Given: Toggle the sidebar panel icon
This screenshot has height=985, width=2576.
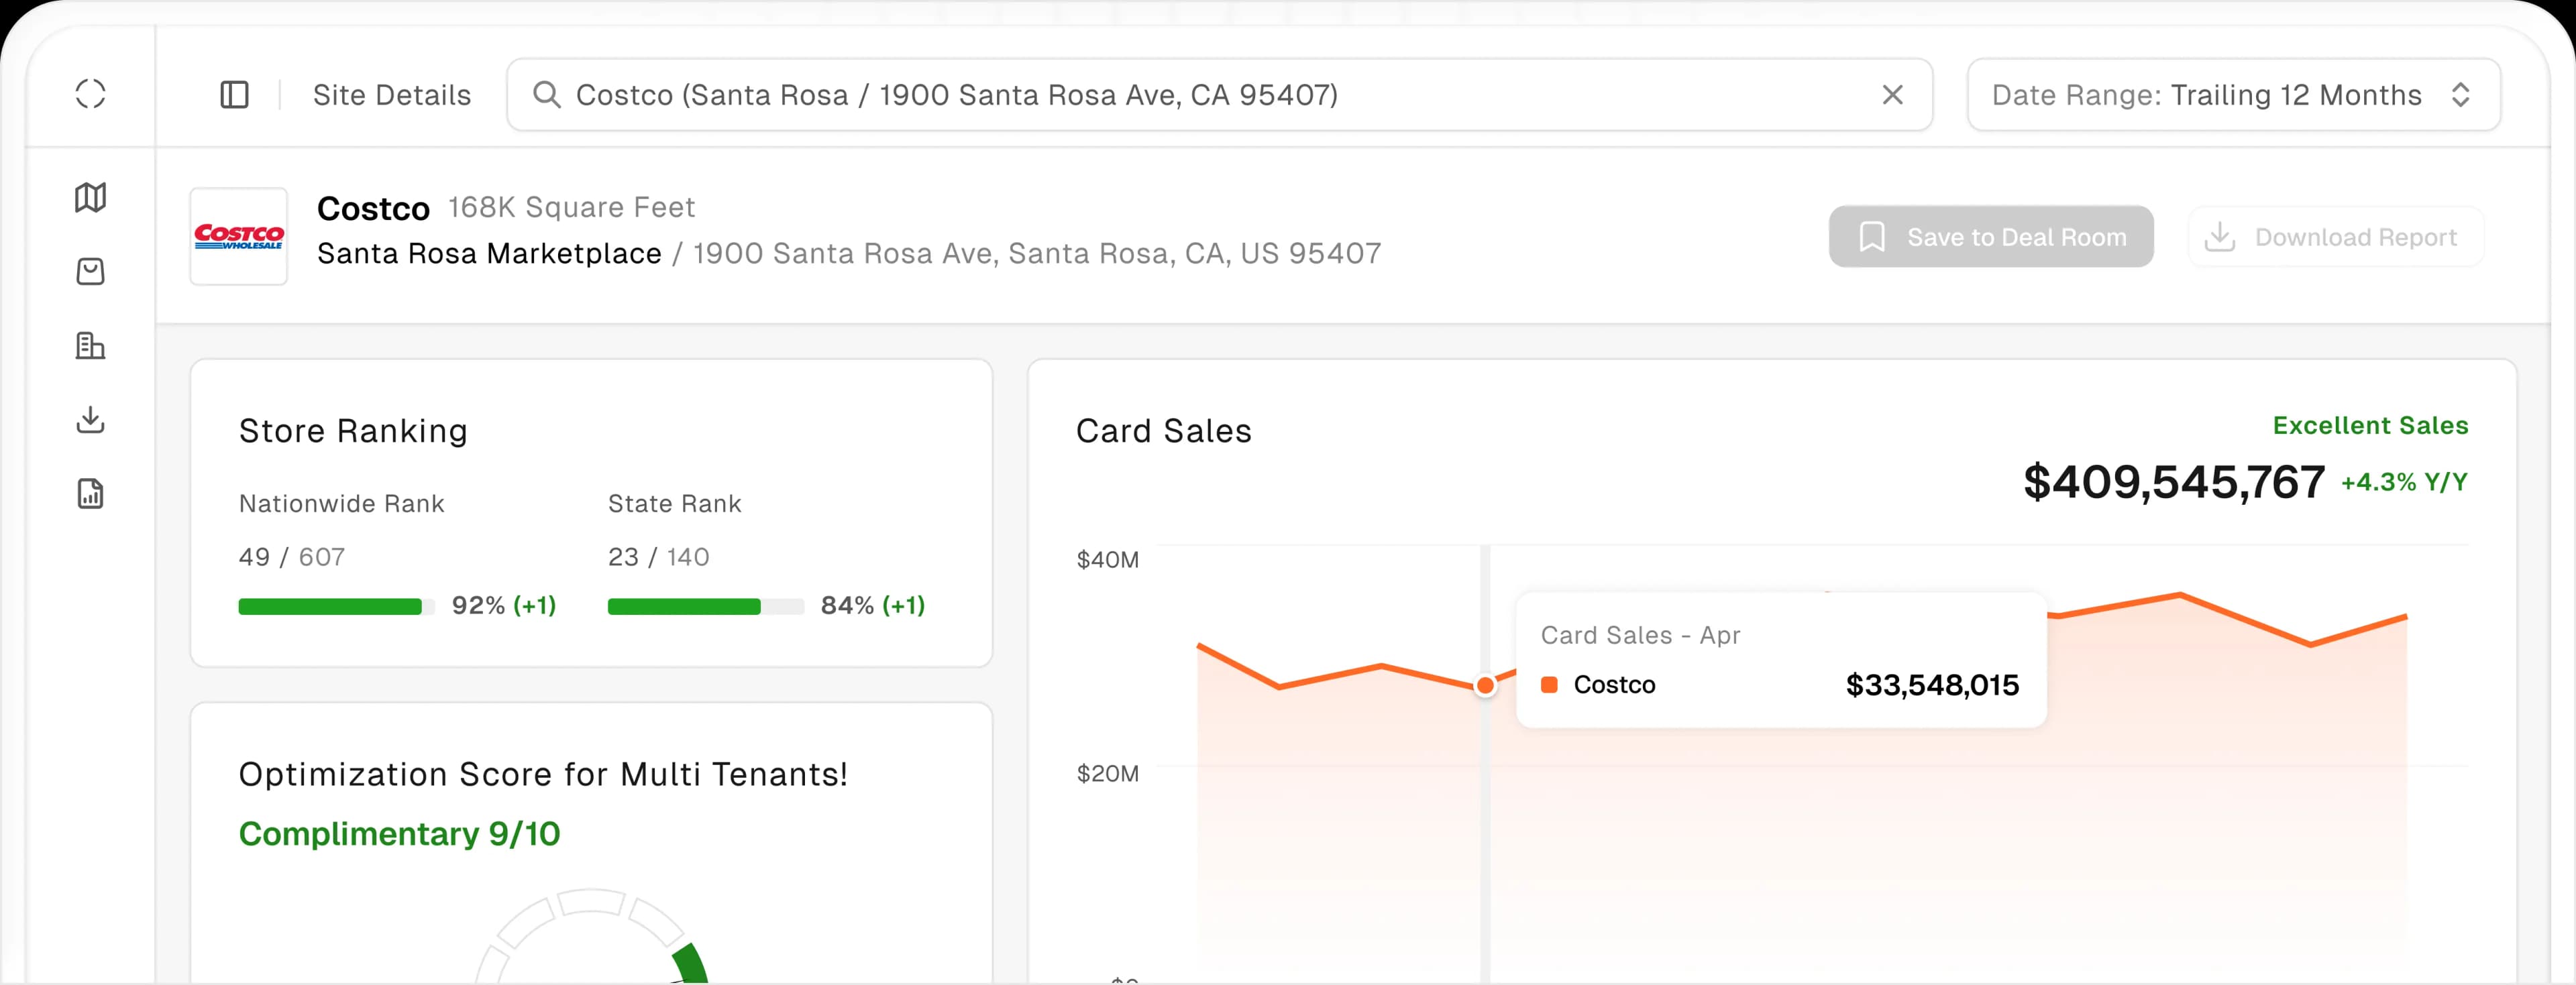Looking at the screenshot, I should click(234, 94).
